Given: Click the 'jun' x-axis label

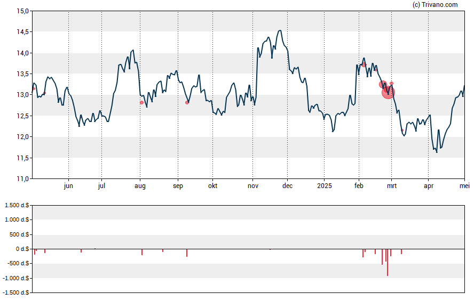Looking at the screenshot, I should point(68,186).
